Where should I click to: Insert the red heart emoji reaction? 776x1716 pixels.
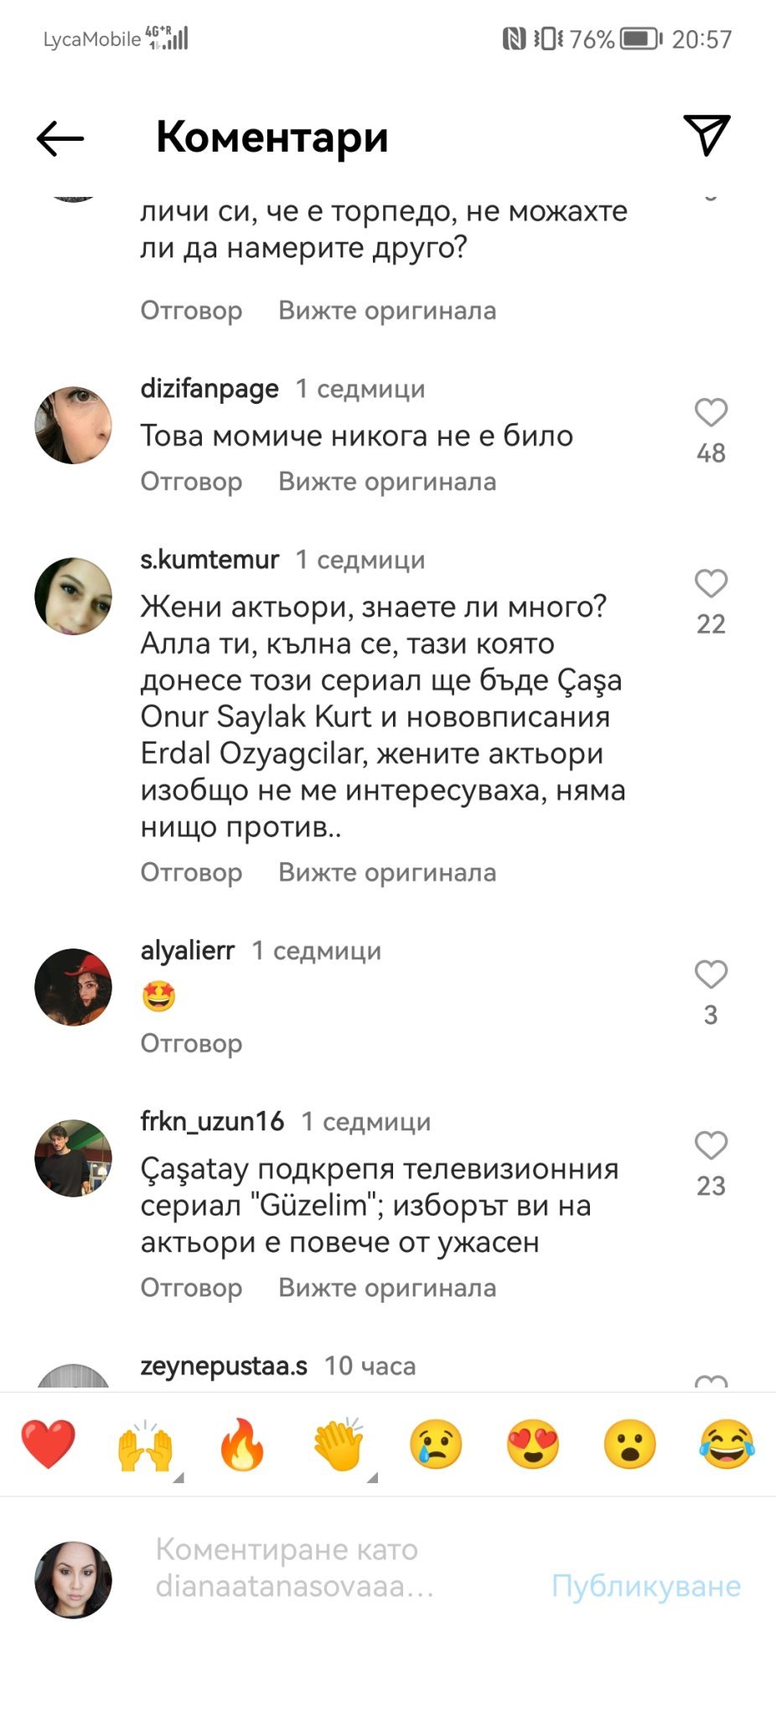[x=48, y=1444]
